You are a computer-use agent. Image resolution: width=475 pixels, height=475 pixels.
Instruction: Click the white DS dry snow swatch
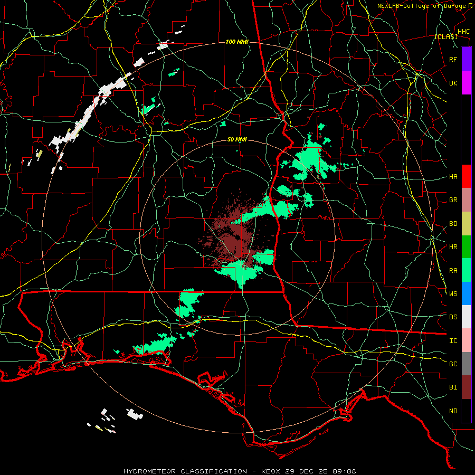click(466, 317)
